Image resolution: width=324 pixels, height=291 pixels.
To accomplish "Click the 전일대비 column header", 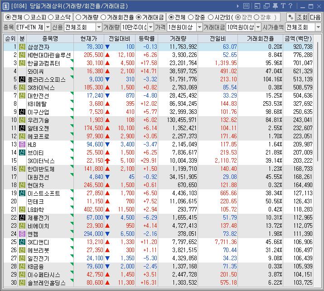I will pyautogui.click(x=120, y=38).
